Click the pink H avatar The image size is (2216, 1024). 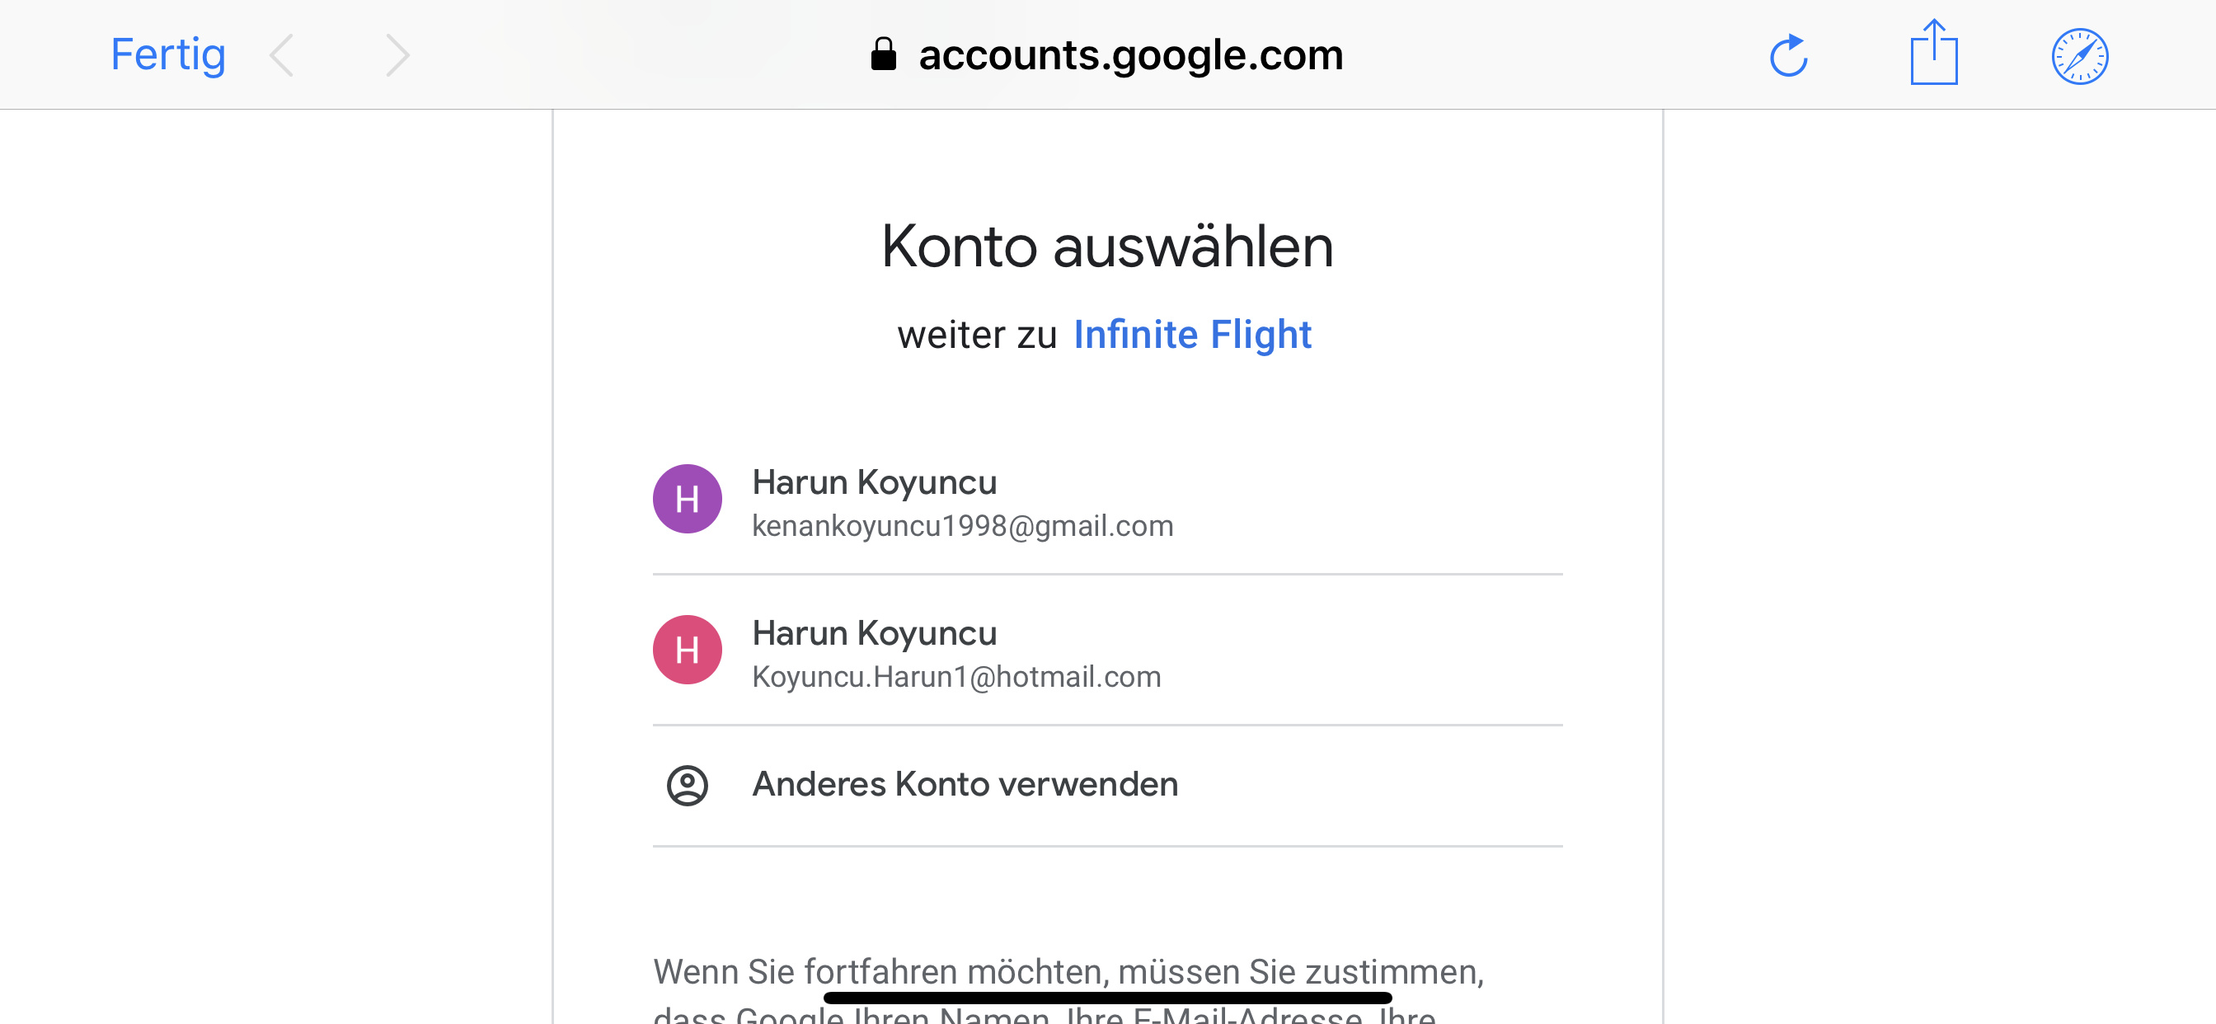coord(687,650)
